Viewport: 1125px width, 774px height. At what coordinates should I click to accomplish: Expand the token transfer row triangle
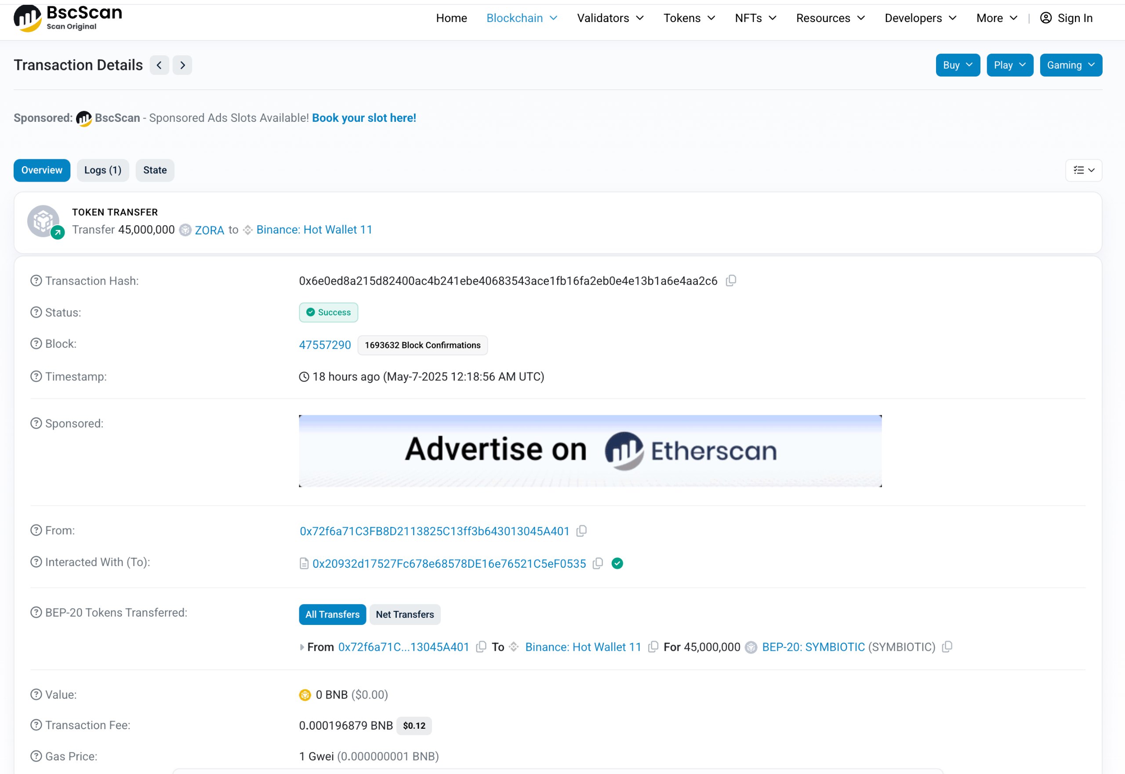[x=302, y=647]
